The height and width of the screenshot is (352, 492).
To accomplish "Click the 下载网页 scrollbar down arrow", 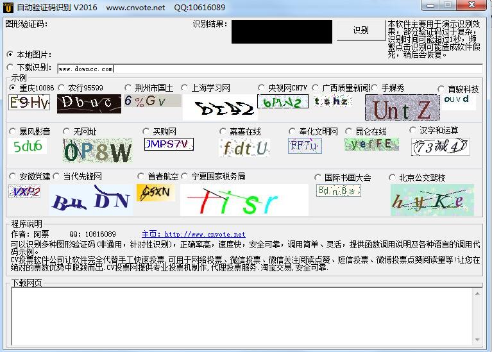I will click(x=477, y=340).
